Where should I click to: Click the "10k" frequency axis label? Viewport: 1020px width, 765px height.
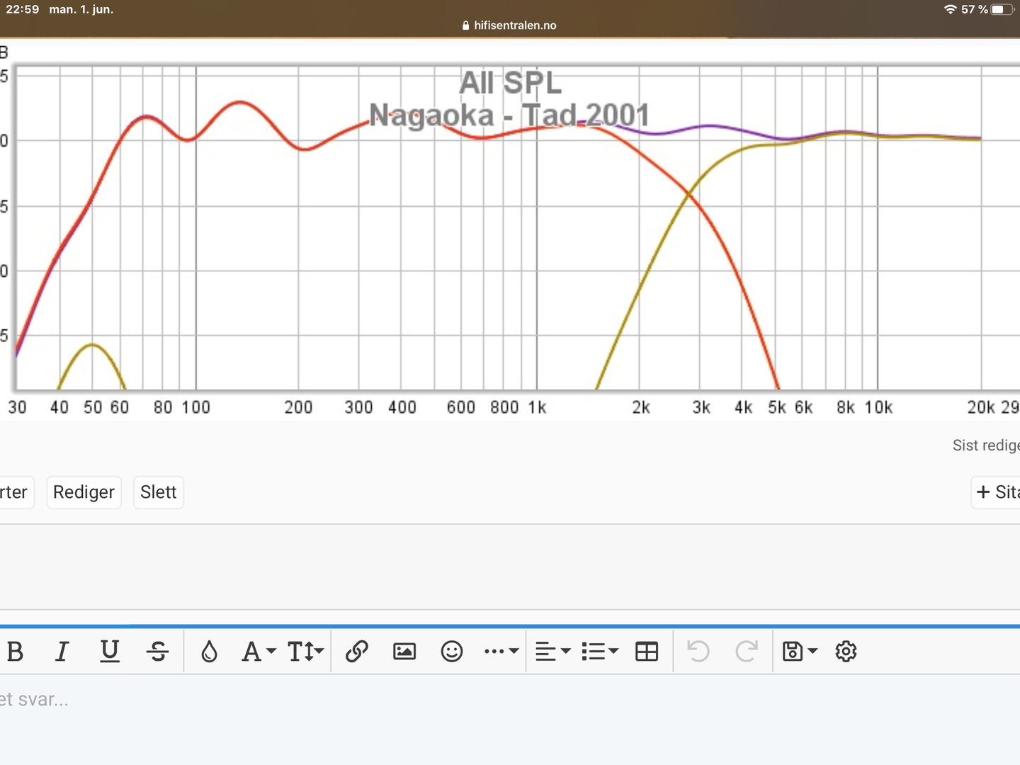[879, 407]
